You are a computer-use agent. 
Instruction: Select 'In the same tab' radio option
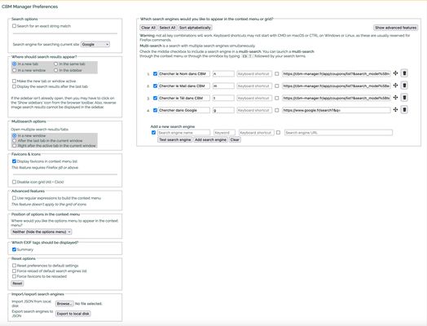pos(56,64)
